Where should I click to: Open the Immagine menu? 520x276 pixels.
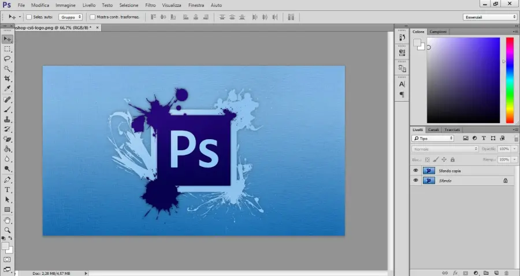[66, 5]
